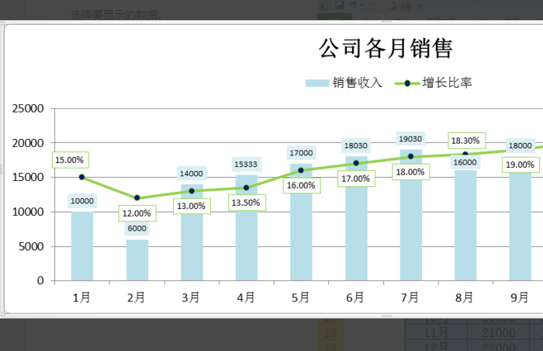
Task: Select the 17.00% data label
Action: (356, 179)
